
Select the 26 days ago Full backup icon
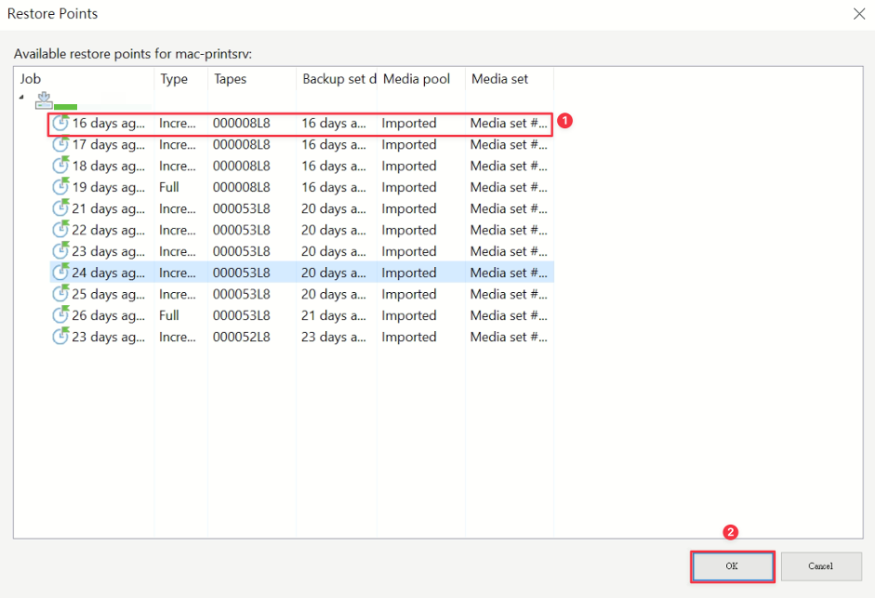point(60,315)
